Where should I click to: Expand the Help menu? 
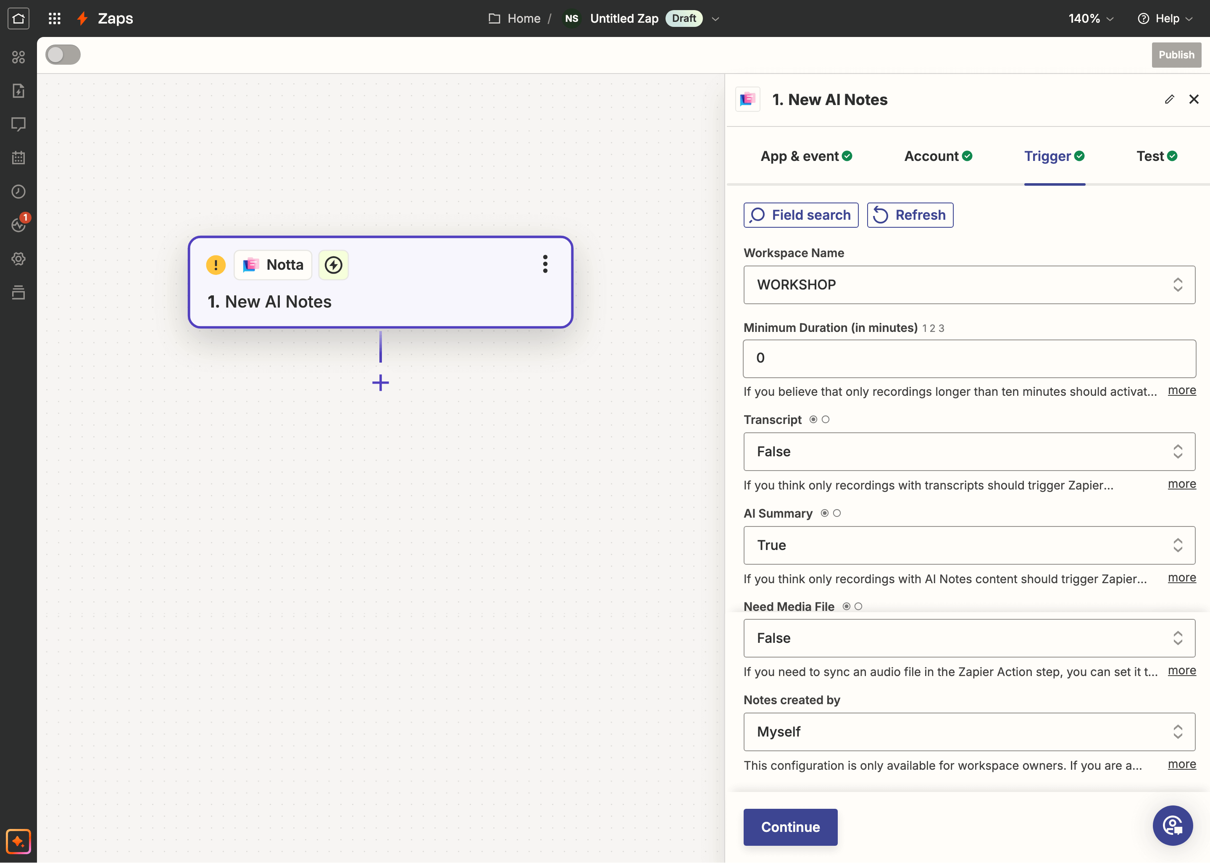[1166, 18]
